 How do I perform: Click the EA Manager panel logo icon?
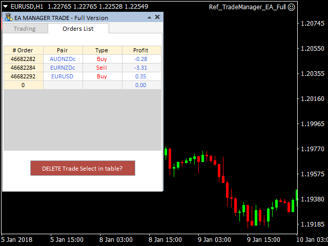[8, 17]
